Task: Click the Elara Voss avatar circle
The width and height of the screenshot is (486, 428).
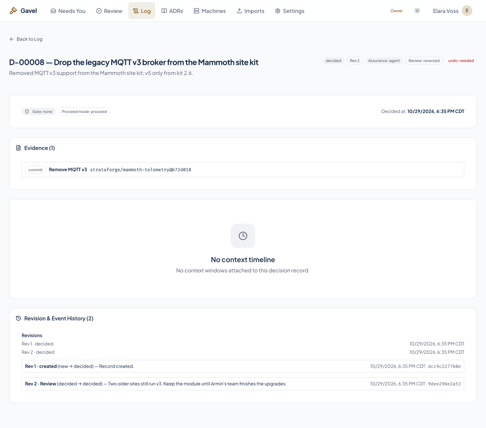Action: pyautogui.click(x=467, y=11)
